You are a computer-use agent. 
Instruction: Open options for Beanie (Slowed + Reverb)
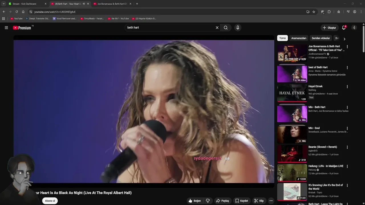tap(347, 147)
